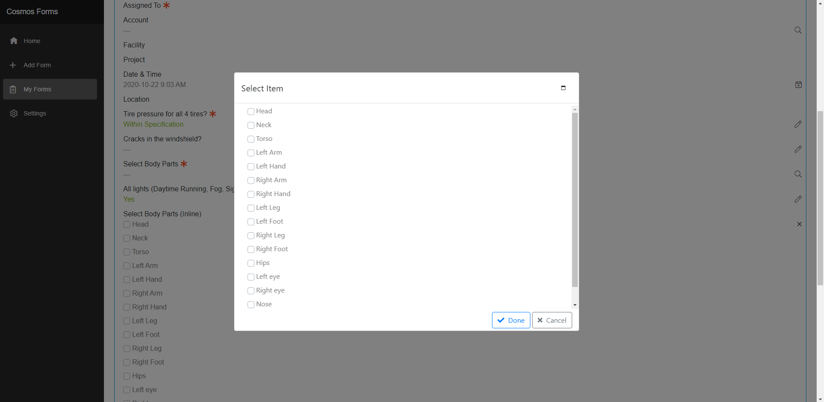Viewport: 824px width, 402px height.
Task: Click the Home icon in sidebar
Action: [14, 41]
